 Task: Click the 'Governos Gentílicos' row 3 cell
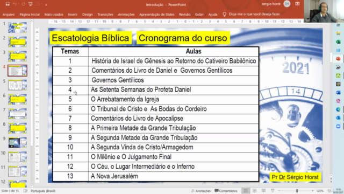[x=174, y=80]
